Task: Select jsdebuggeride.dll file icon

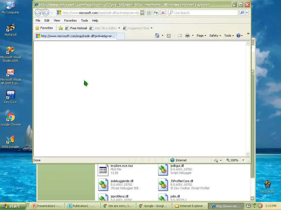Action: (x=103, y=185)
